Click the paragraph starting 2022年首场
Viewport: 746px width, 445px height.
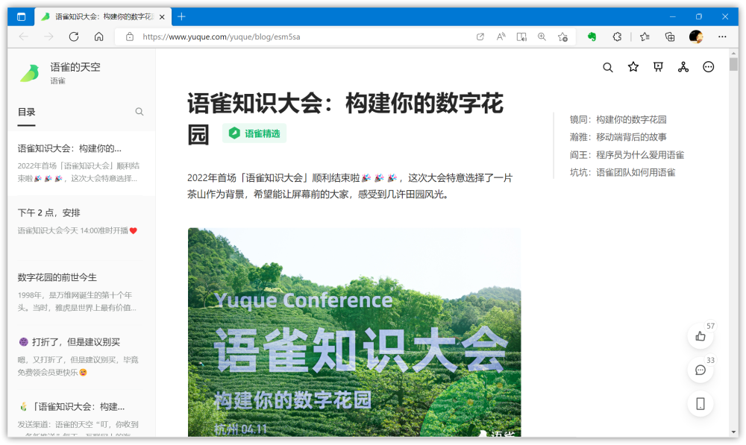pos(350,186)
